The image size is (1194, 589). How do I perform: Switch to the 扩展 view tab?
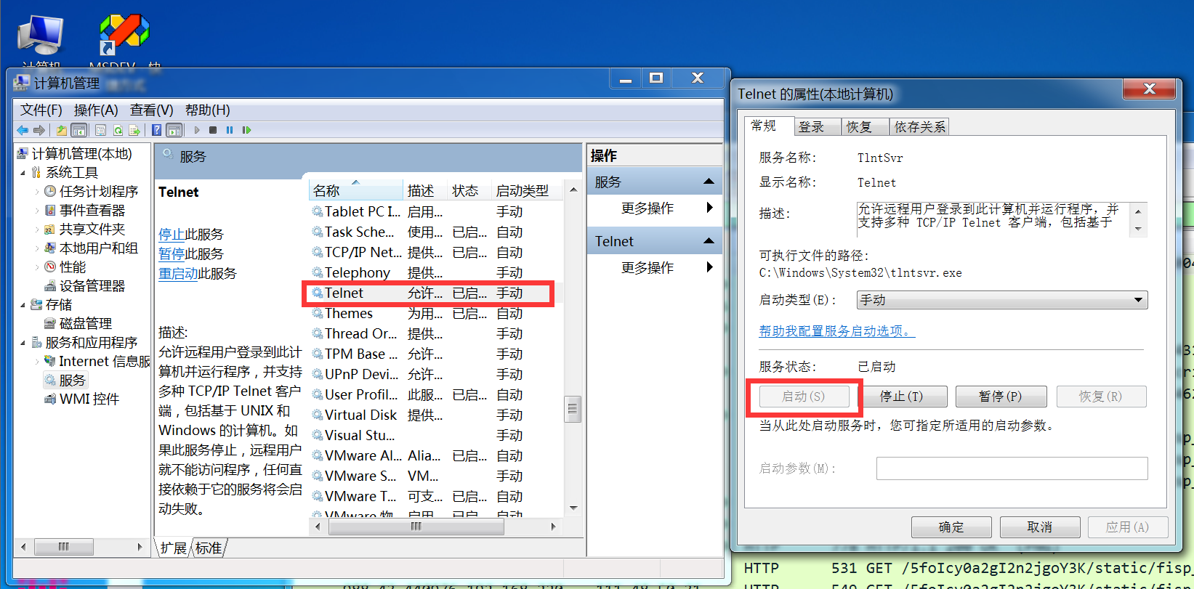click(x=174, y=548)
